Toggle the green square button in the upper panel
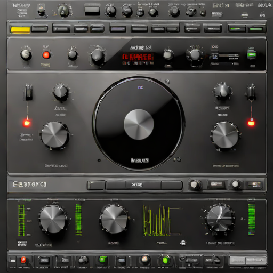 click(x=251, y=54)
